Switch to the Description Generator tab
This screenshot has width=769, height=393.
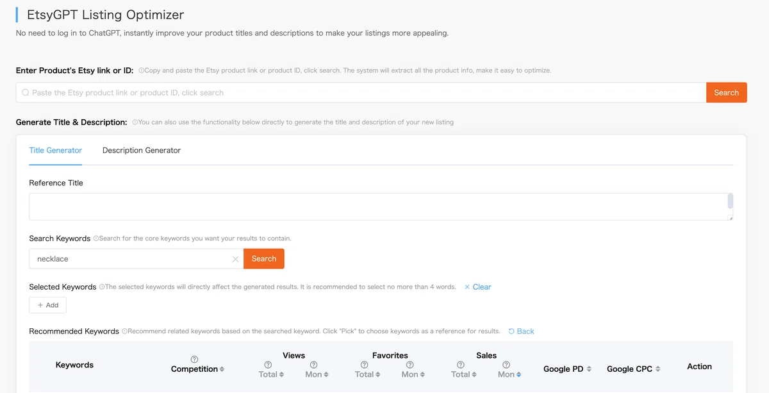point(142,150)
